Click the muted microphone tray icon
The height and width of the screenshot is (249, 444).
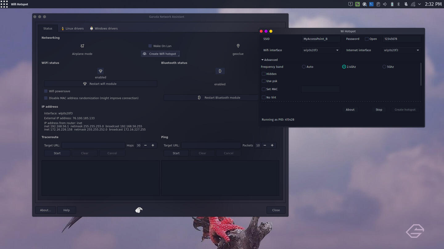click(406, 4)
